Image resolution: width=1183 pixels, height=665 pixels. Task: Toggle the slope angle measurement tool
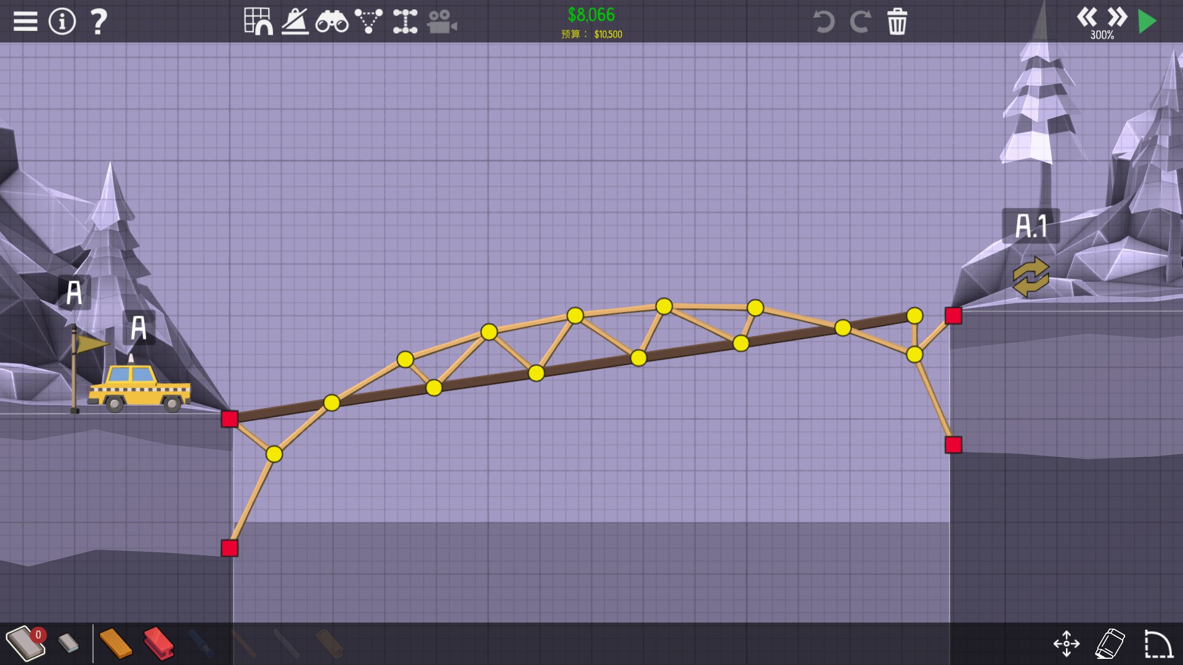coord(295,22)
